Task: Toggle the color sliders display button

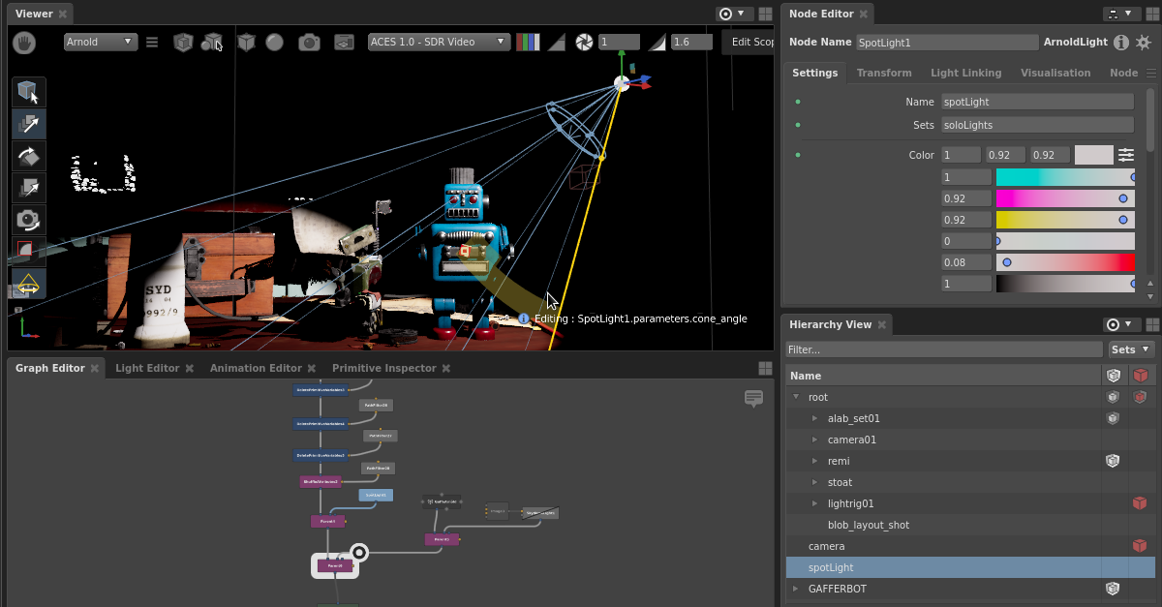Action: [1126, 155]
